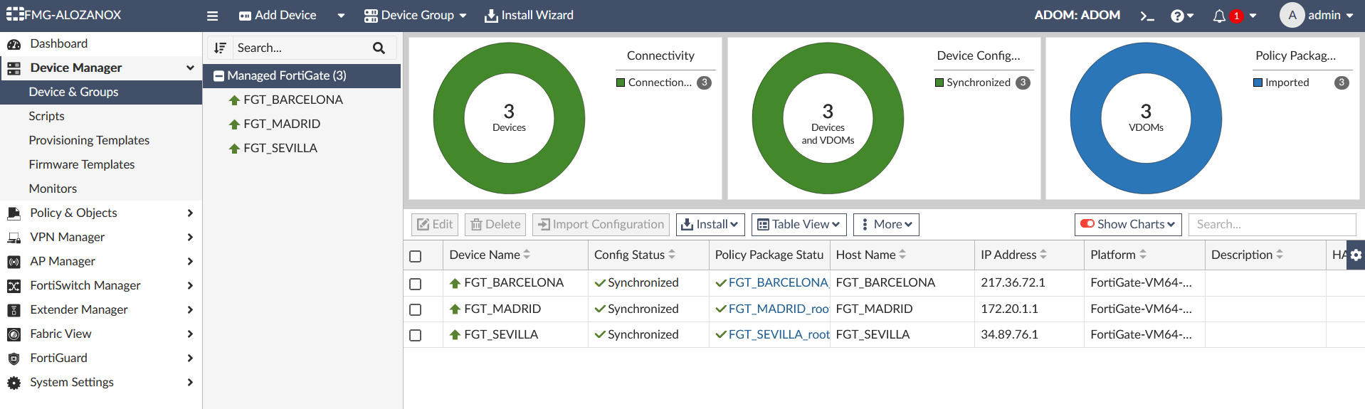The image size is (1365, 409).
Task: Click the device tree sort order icon
Action: point(220,48)
